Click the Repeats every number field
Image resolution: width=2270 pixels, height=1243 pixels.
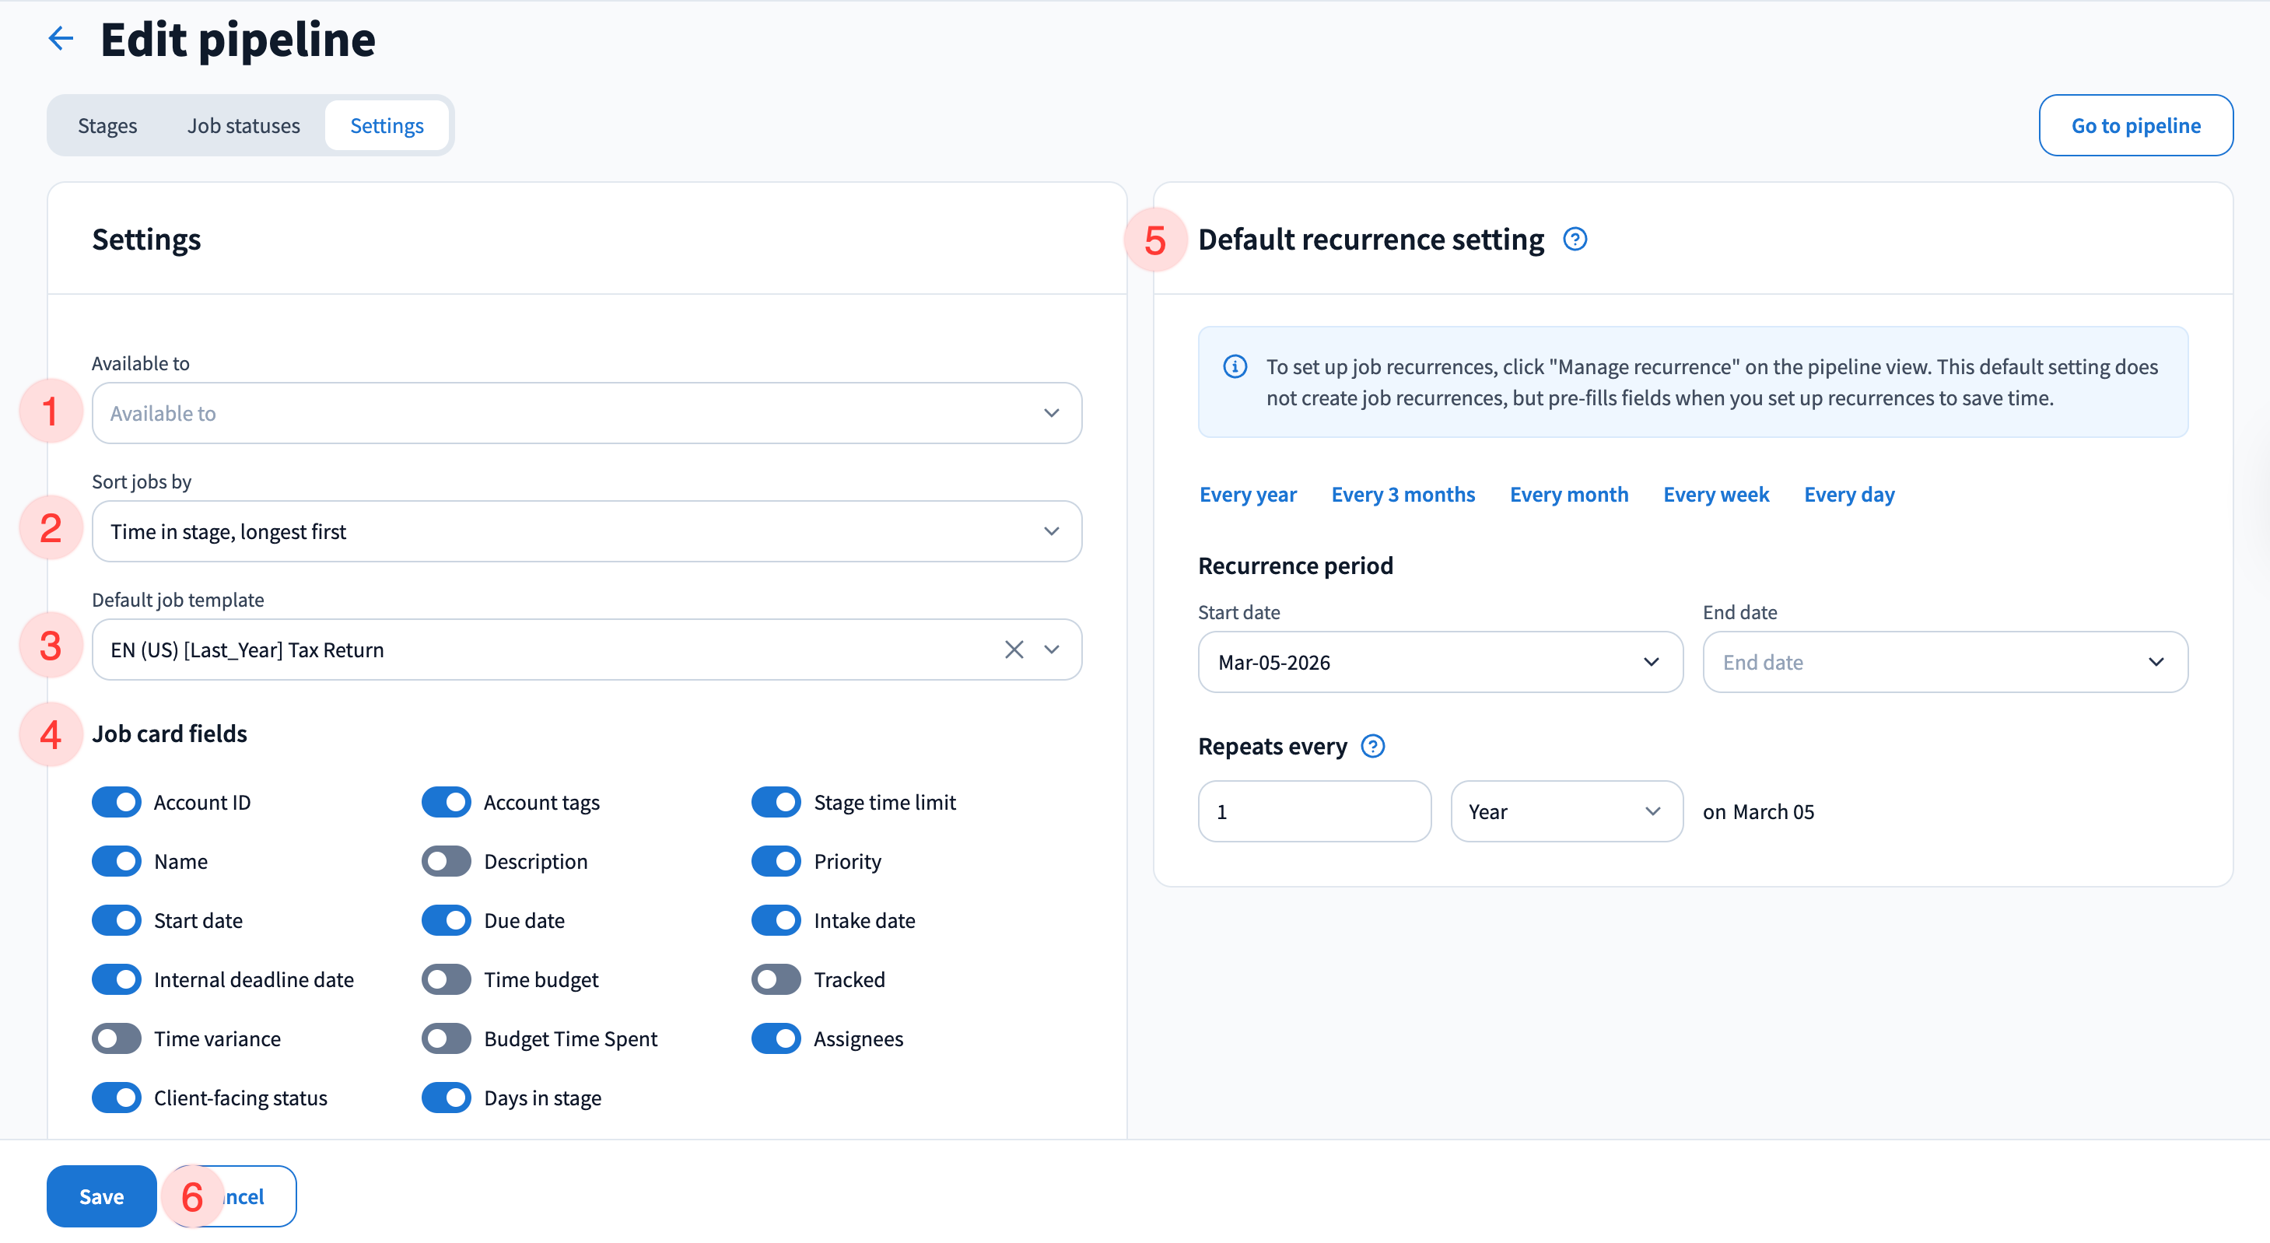click(x=1313, y=811)
